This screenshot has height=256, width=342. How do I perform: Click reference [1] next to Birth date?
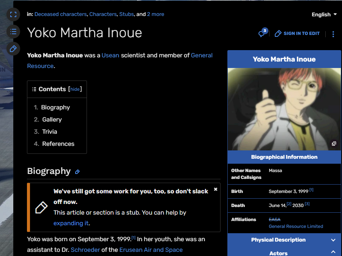(x=312, y=190)
